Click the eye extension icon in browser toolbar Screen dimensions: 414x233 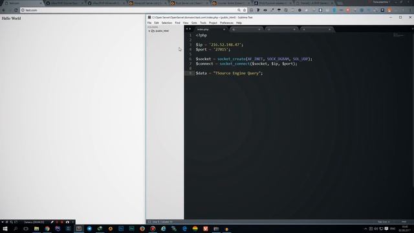click(x=265, y=10)
